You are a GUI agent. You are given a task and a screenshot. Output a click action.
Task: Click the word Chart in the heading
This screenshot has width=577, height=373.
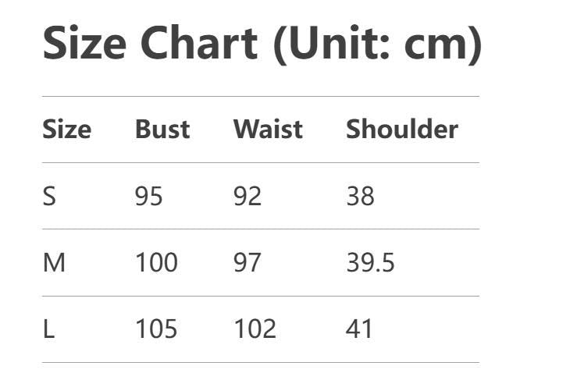coord(199,44)
